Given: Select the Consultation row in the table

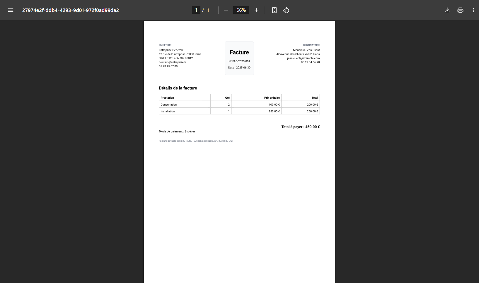Looking at the screenshot, I should 169,104.
